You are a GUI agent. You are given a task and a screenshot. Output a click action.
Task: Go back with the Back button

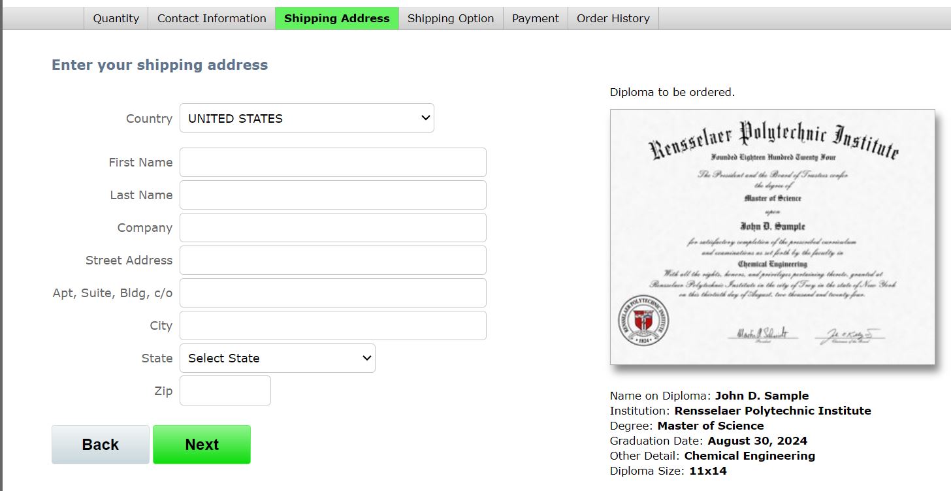tap(101, 445)
